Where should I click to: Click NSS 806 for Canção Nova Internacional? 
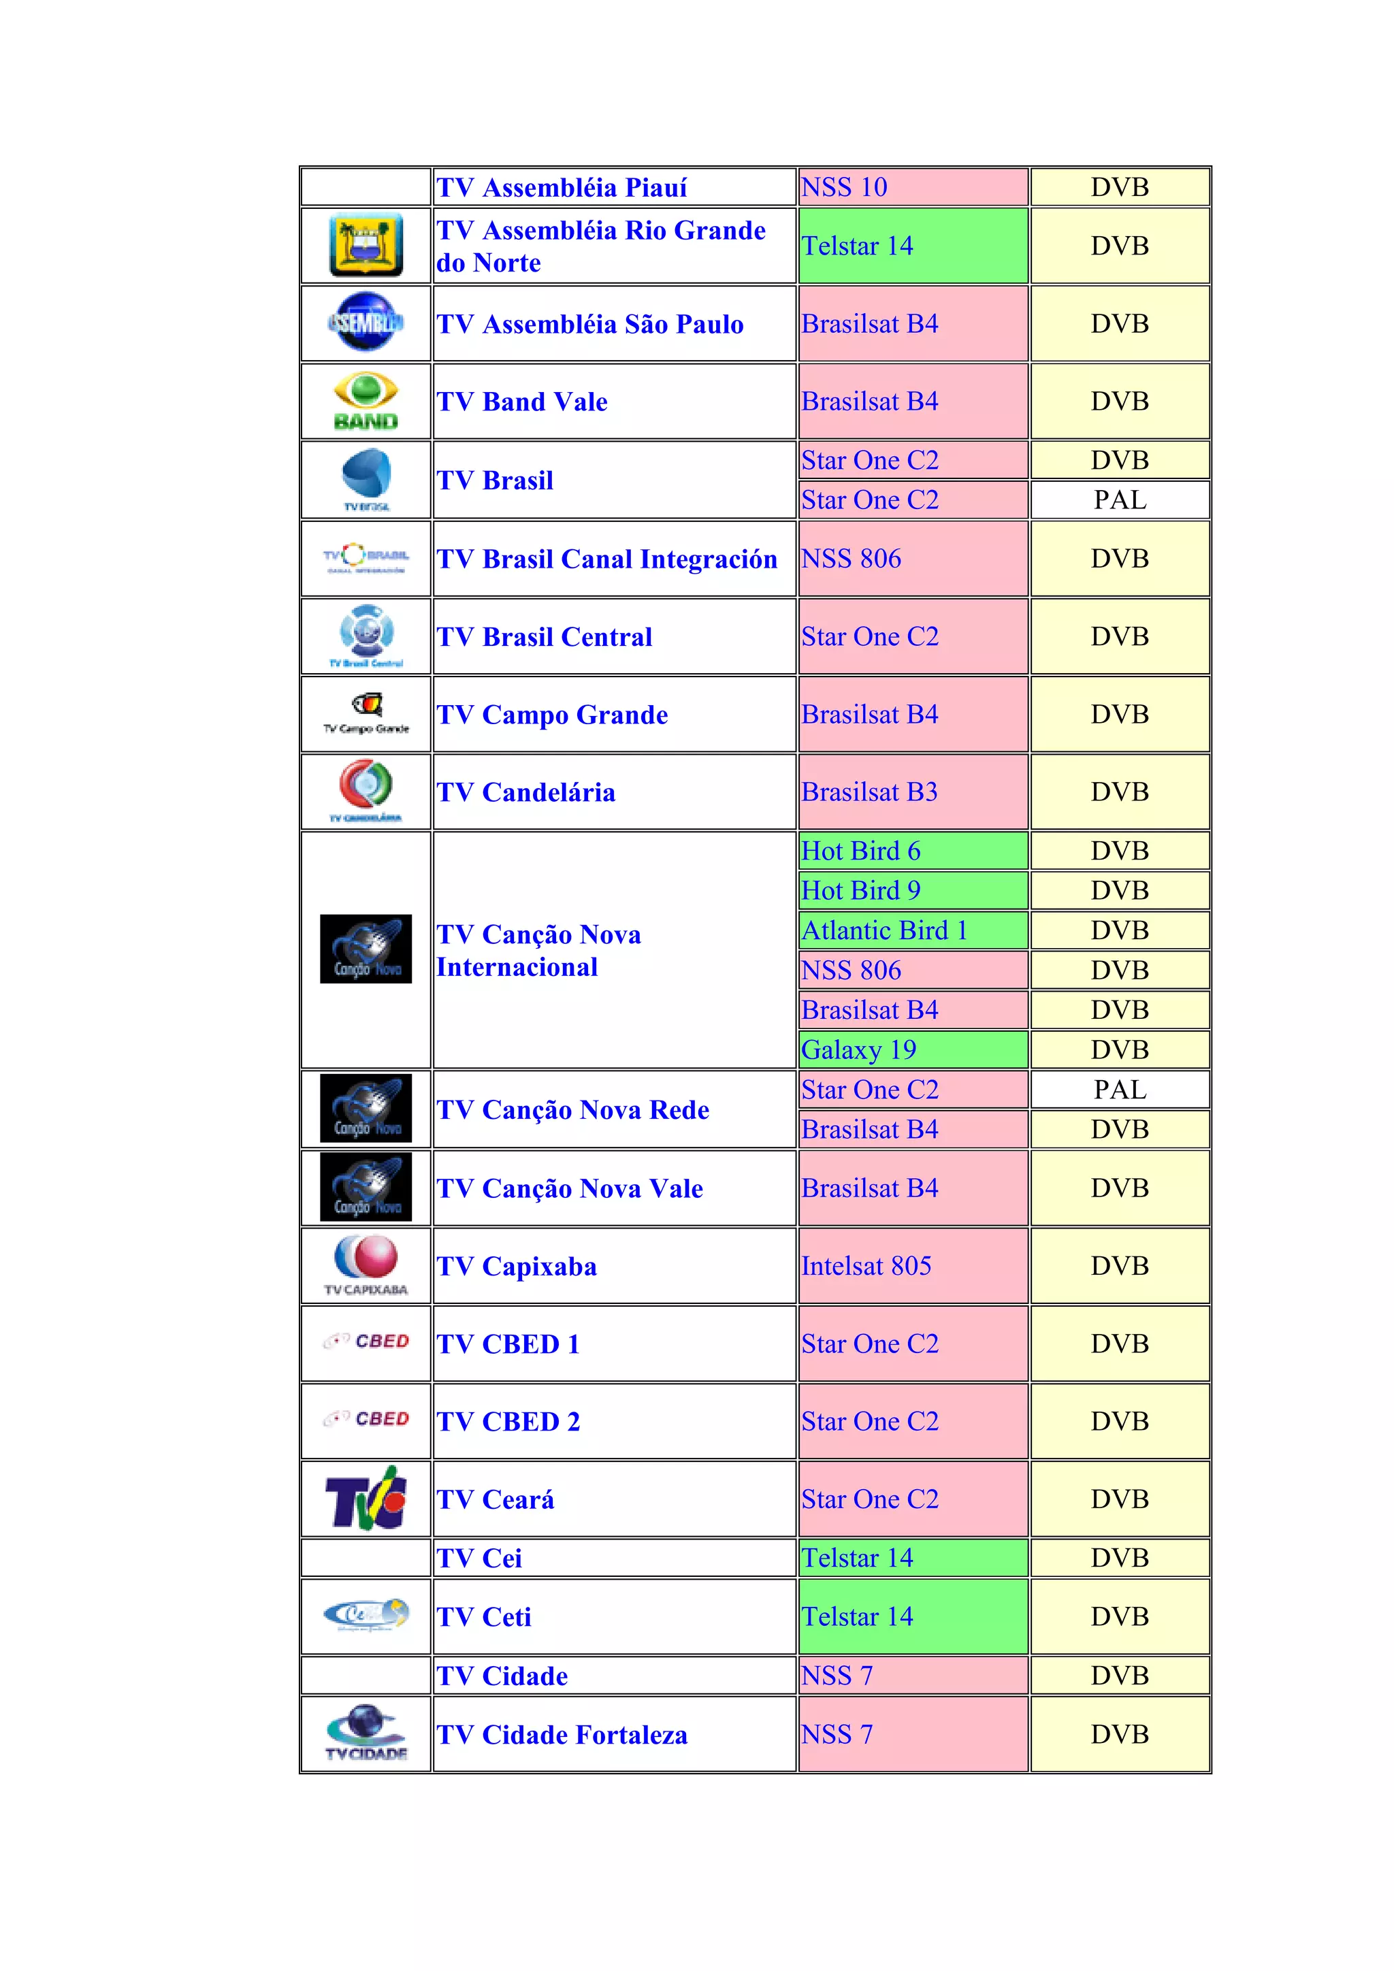[x=852, y=970]
